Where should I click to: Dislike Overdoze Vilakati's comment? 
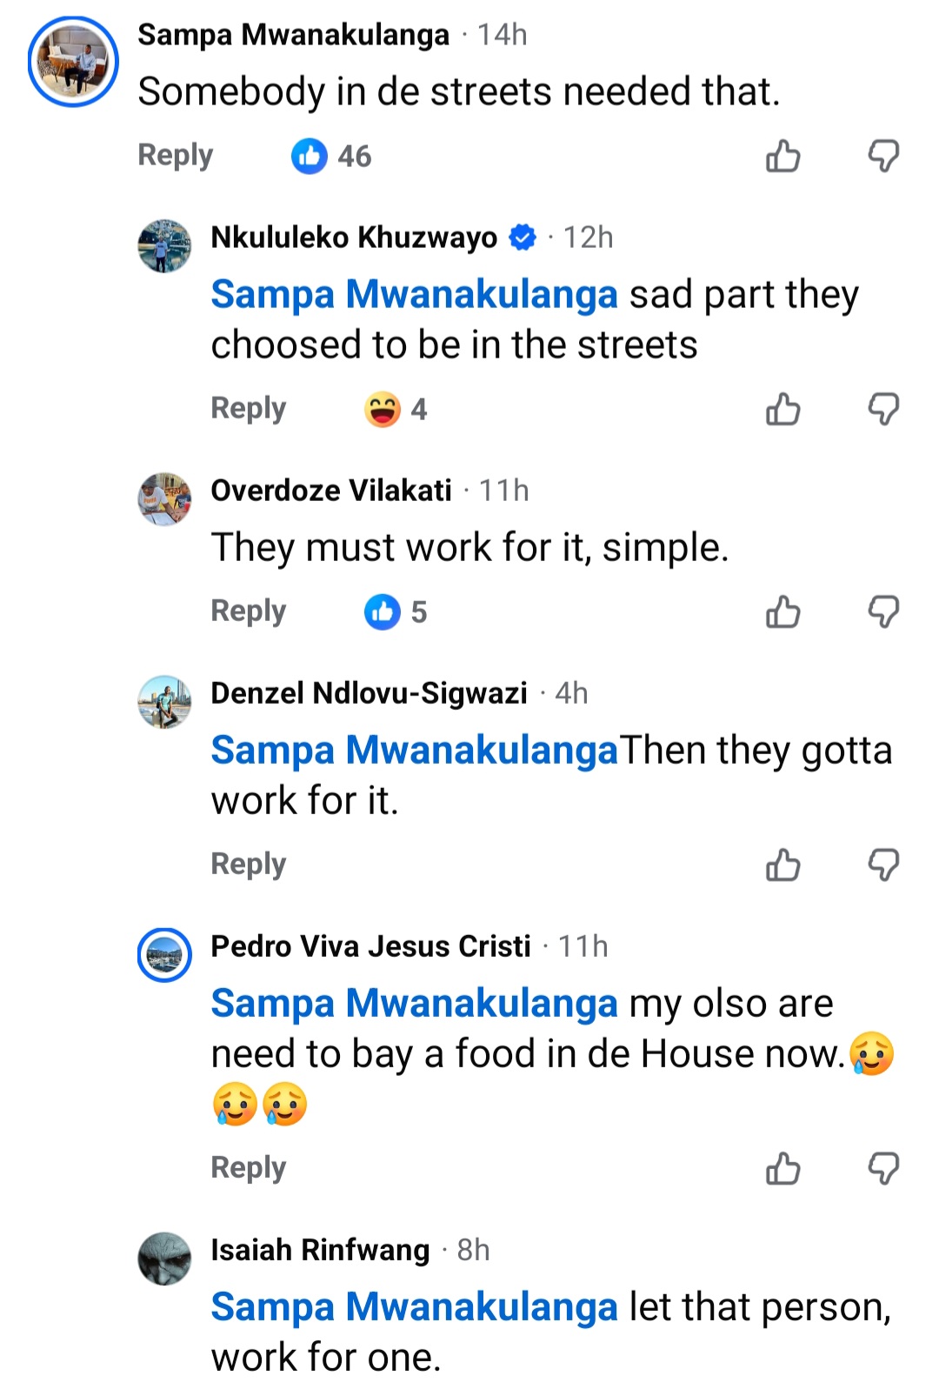tap(883, 611)
